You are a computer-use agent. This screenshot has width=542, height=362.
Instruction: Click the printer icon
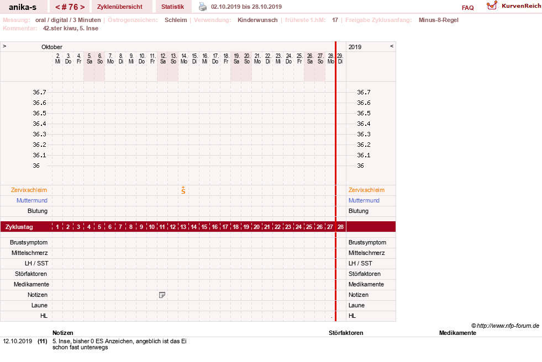203,7
